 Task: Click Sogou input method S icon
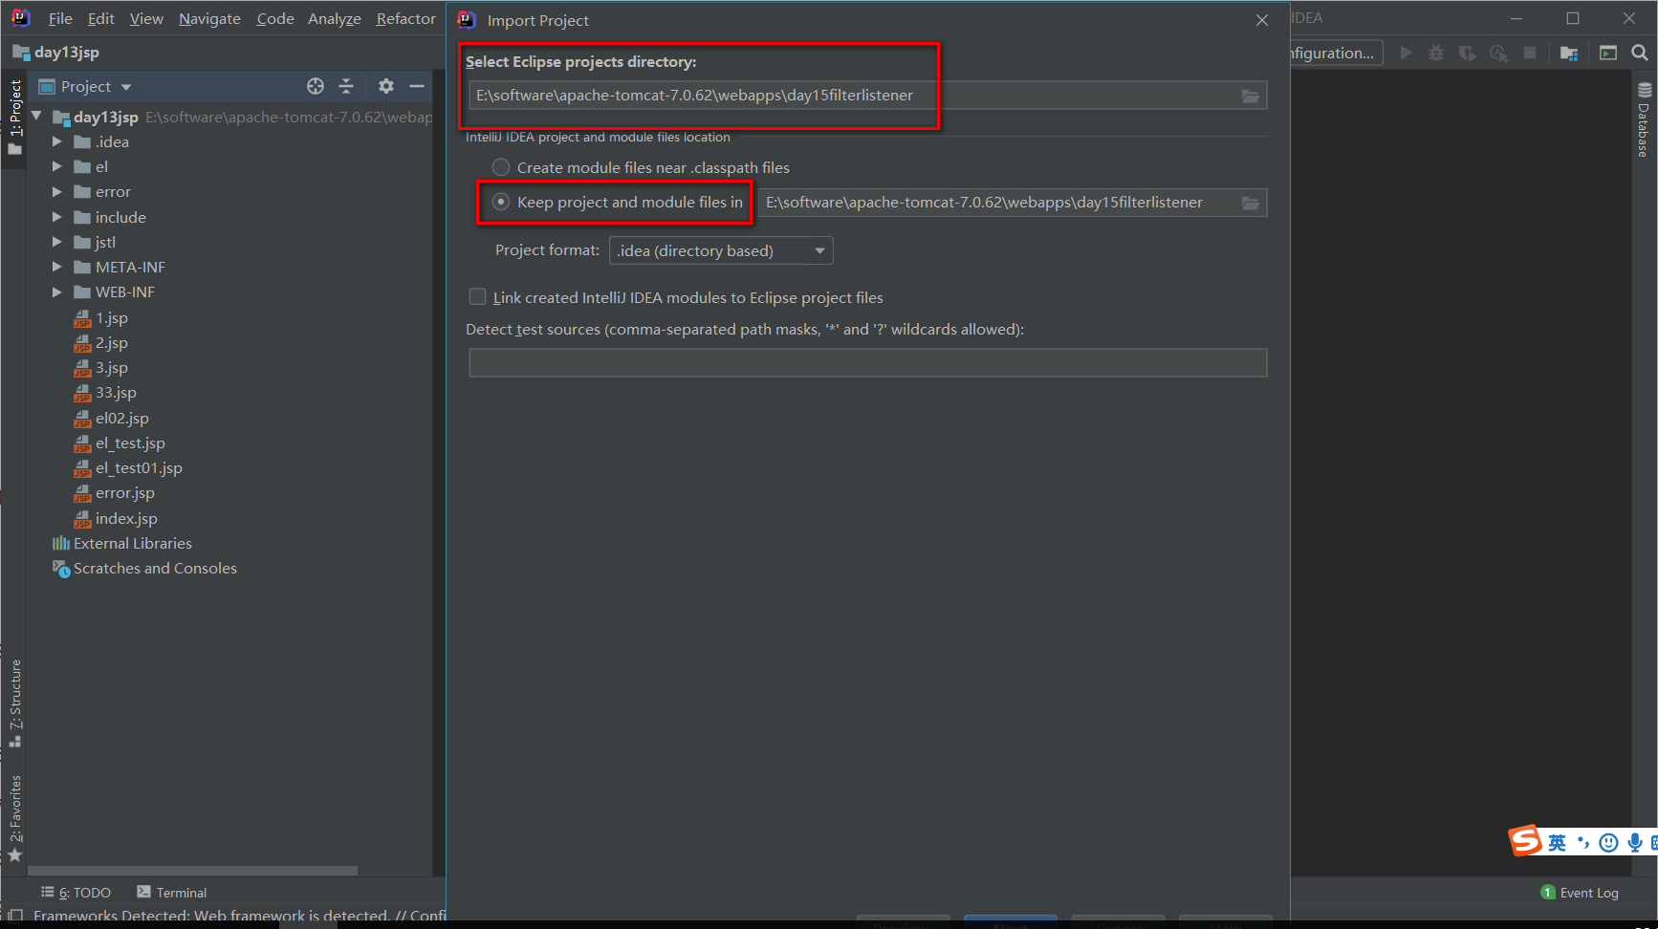tap(1525, 841)
